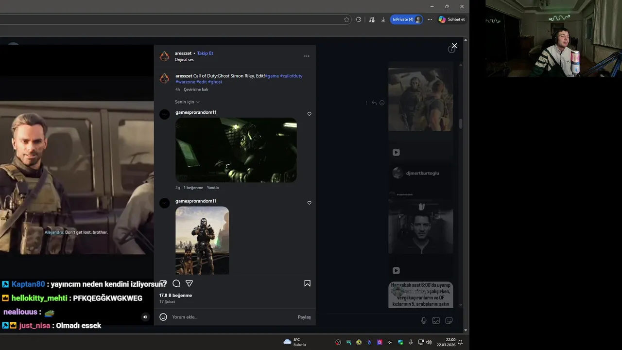Click the chat panel scrollbar thumb
The height and width of the screenshot is (350, 622).
tap(461, 123)
